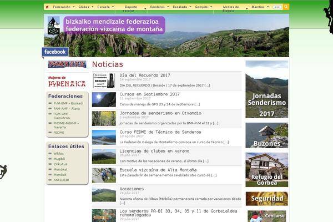This screenshot has width=333, height=222.
Task: Click the Noticias section heading
Action: point(108,64)
